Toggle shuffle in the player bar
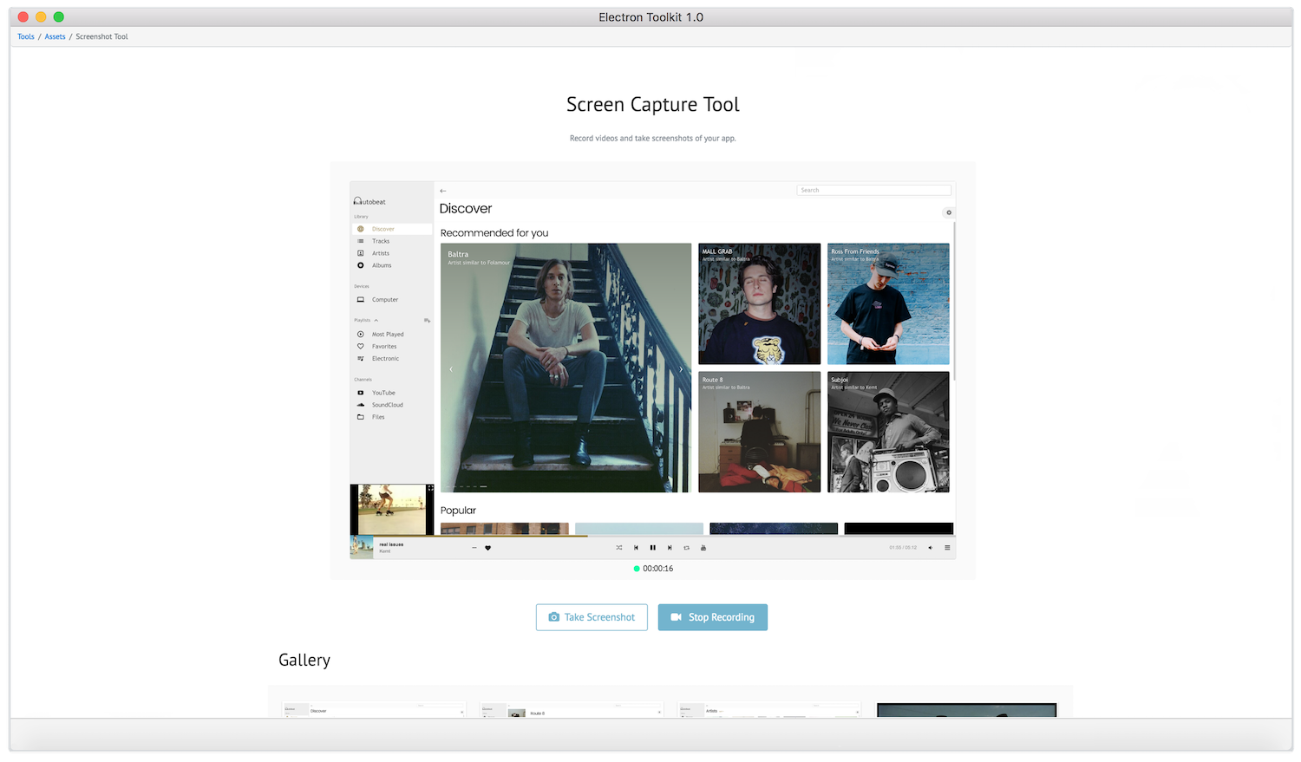This screenshot has height=762, width=1301. tap(619, 548)
